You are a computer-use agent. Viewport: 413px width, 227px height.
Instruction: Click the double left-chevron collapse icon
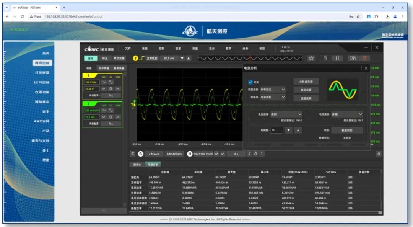[x=132, y=154]
